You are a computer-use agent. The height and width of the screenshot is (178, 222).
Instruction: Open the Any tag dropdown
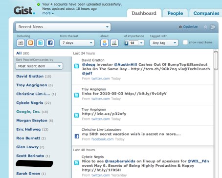click(164, 43)
